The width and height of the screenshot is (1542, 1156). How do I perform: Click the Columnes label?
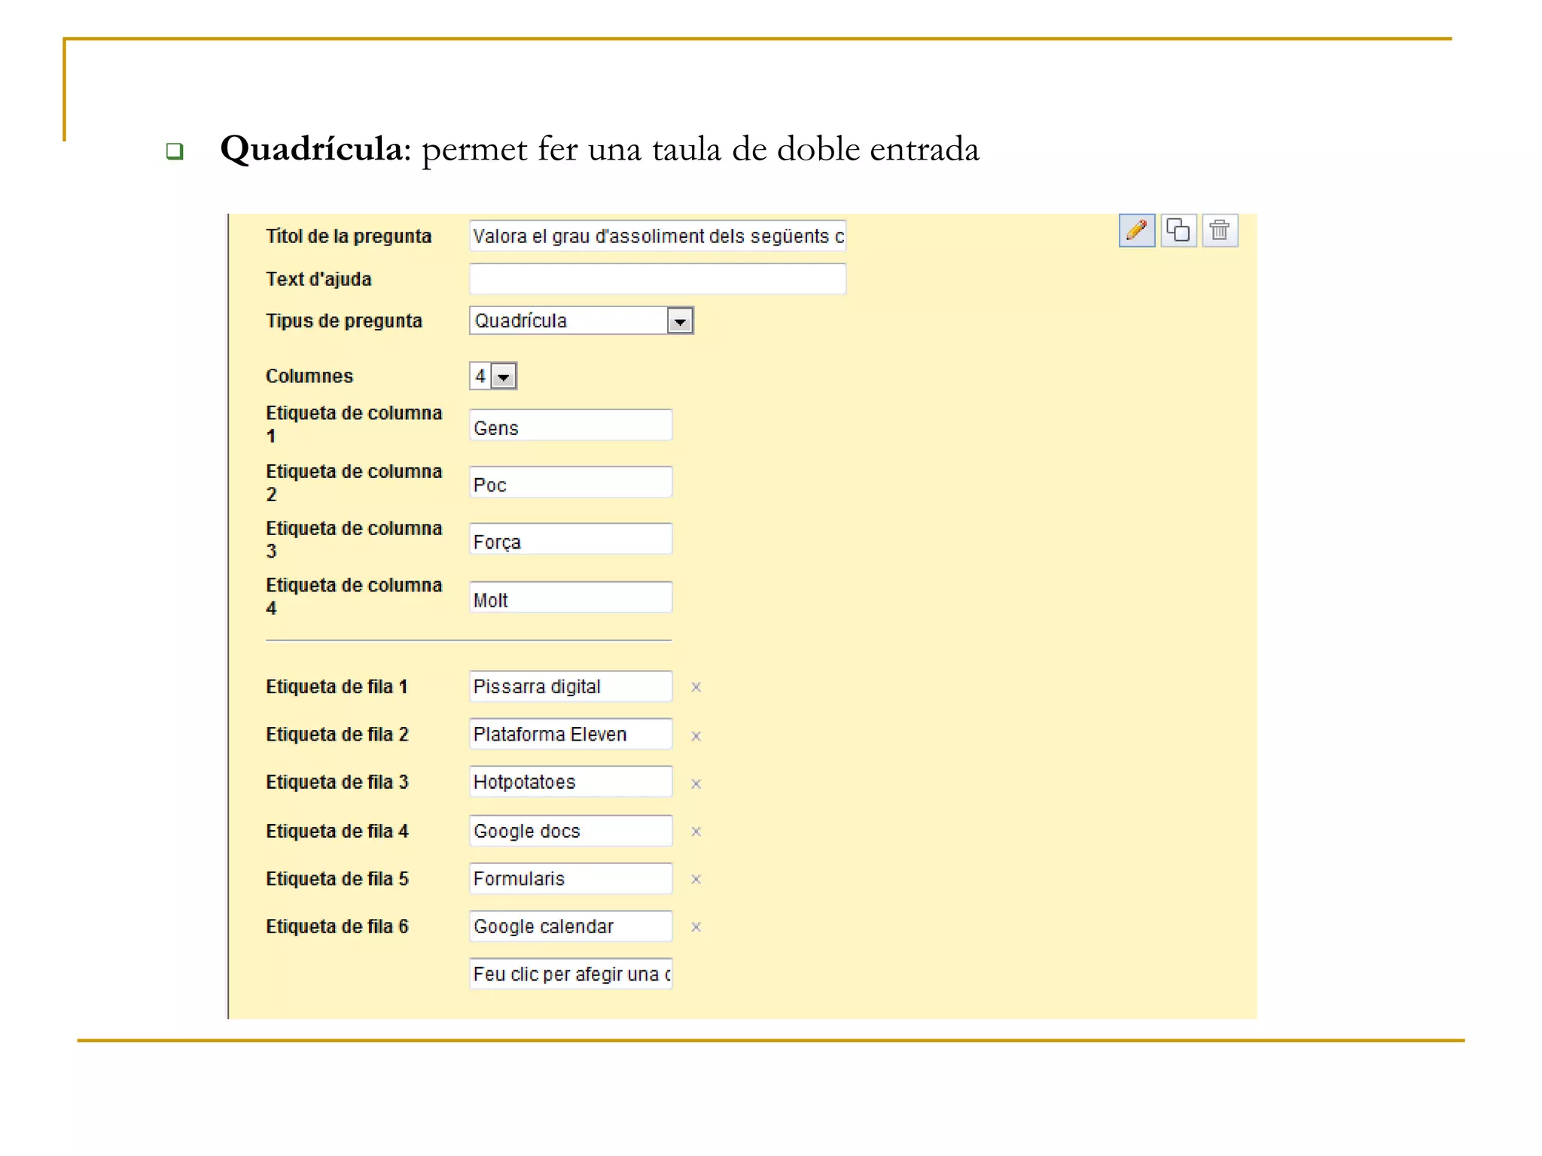pos(309,376)
